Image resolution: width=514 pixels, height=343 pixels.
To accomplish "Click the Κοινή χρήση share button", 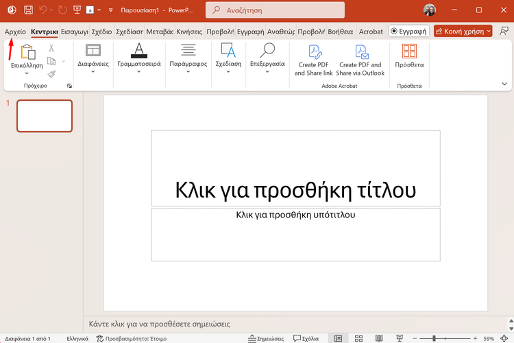I will 459,32.
